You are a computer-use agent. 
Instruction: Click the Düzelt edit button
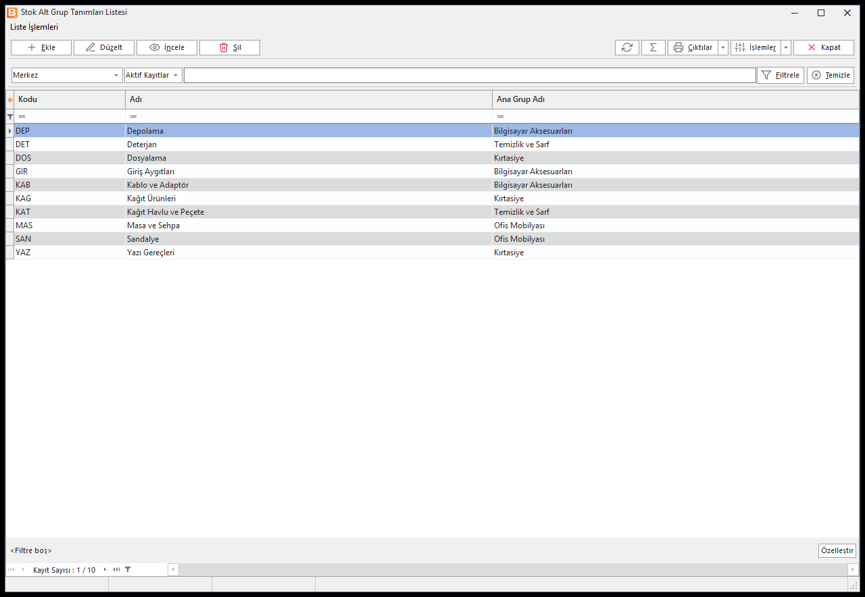(104, 47)
